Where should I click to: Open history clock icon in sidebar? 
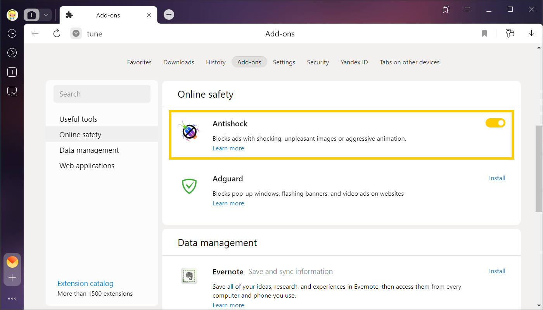pyautogui.click(x=12, y=33)
